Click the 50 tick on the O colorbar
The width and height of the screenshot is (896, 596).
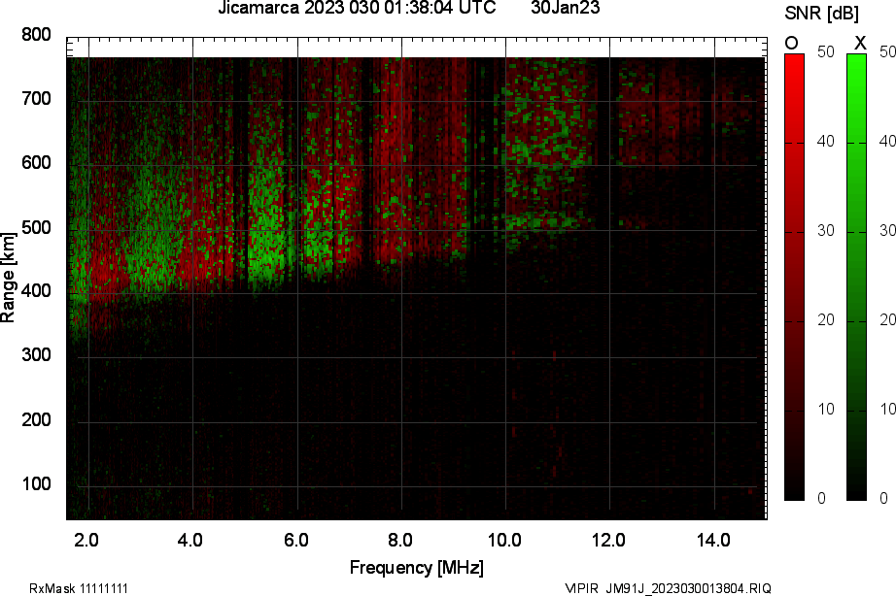(825, 52)
